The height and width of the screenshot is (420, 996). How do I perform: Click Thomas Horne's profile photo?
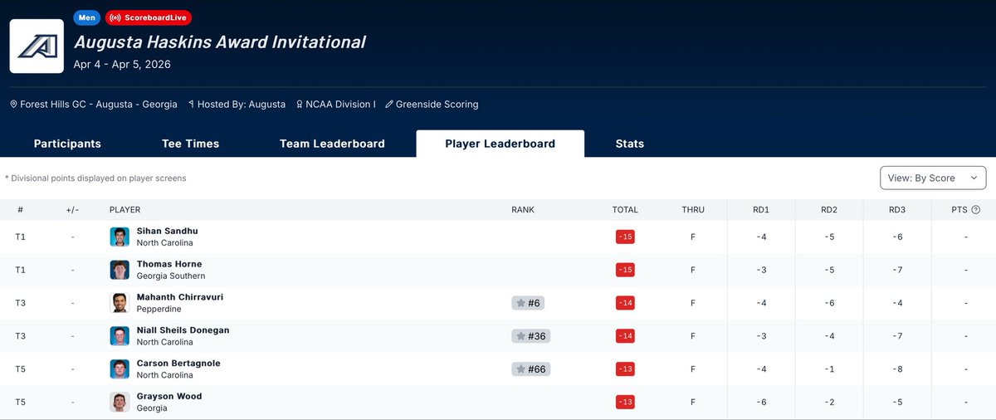120,270
